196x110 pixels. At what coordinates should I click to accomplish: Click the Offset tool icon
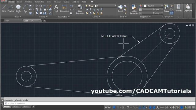(x=50, y=13)
